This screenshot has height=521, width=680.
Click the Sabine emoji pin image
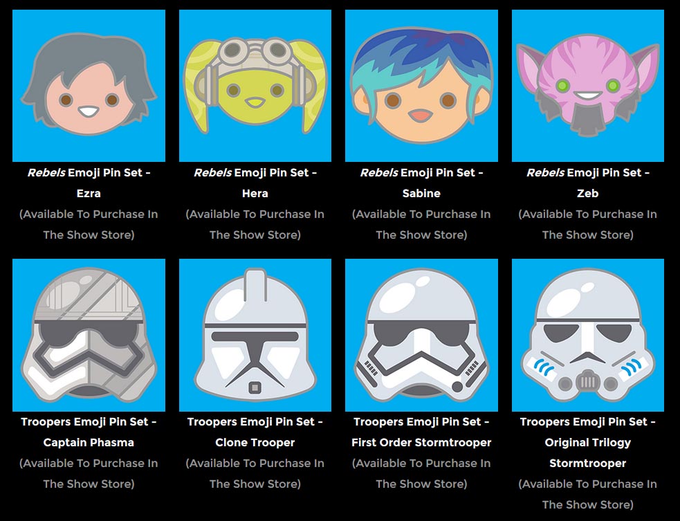[x=421, y=86]
